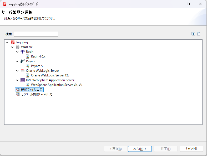Click the Resin dragonfly icon
Image resolution: width=207 pixels, height=156 pixels.
[x=23, y=52]
